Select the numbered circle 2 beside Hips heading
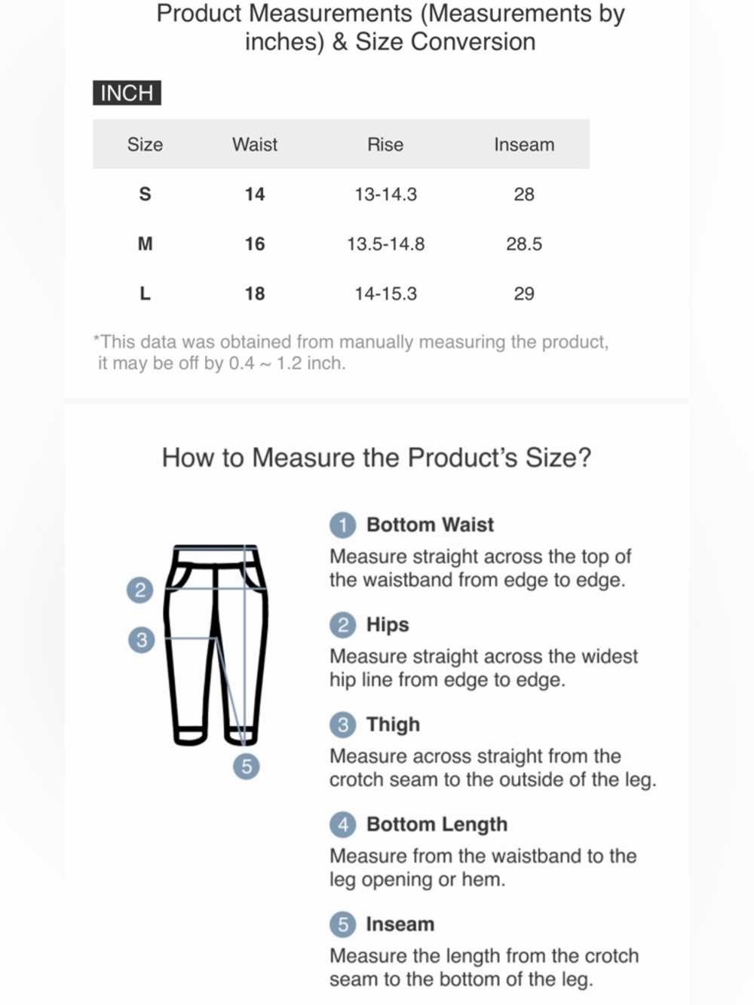 click(x=342, y=625)
